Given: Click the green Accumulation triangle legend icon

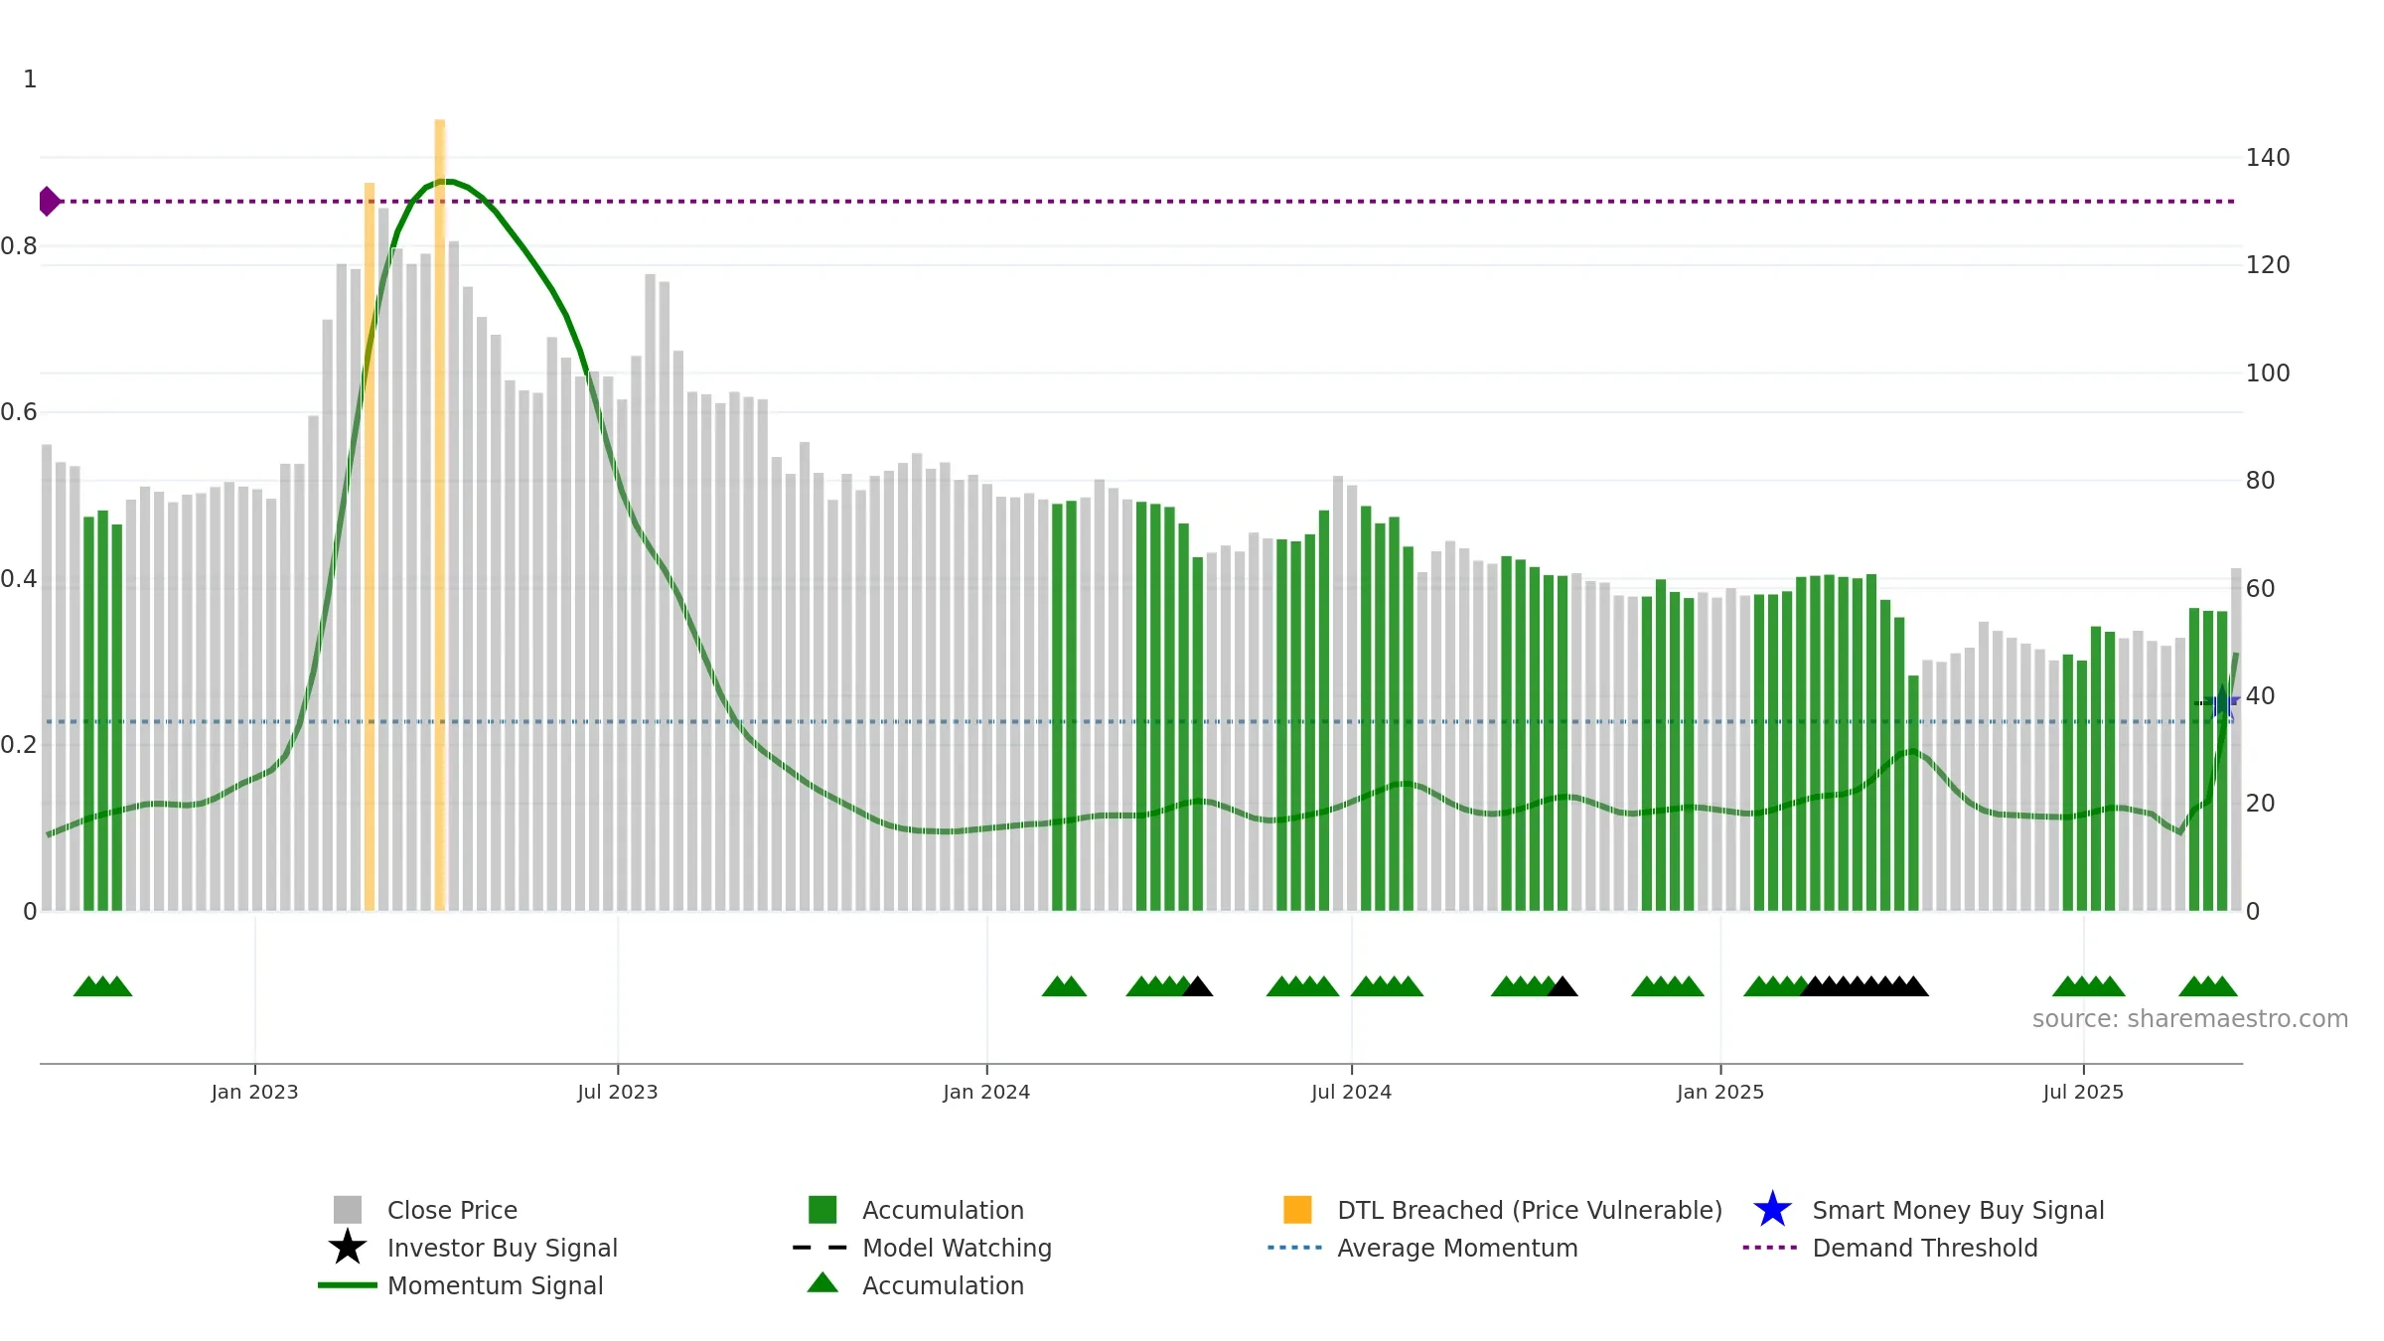Looking at the screenshot, I should 822,1283.
